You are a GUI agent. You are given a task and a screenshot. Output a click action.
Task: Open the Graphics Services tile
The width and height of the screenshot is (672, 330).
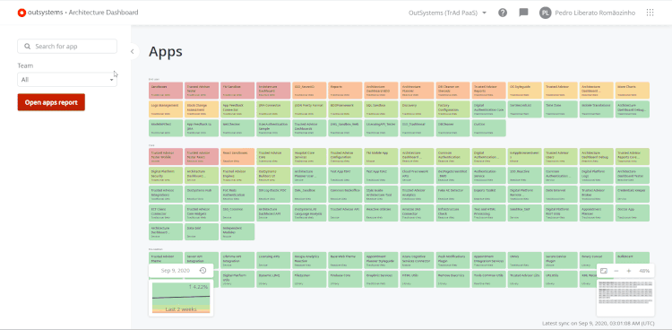(x=382, y=279)
